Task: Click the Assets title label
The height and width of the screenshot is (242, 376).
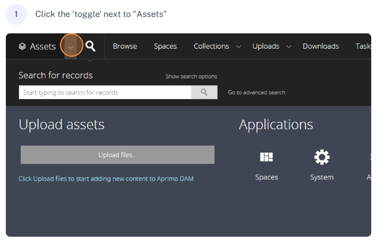Action: pyautogui.click(x=42, y=47)
